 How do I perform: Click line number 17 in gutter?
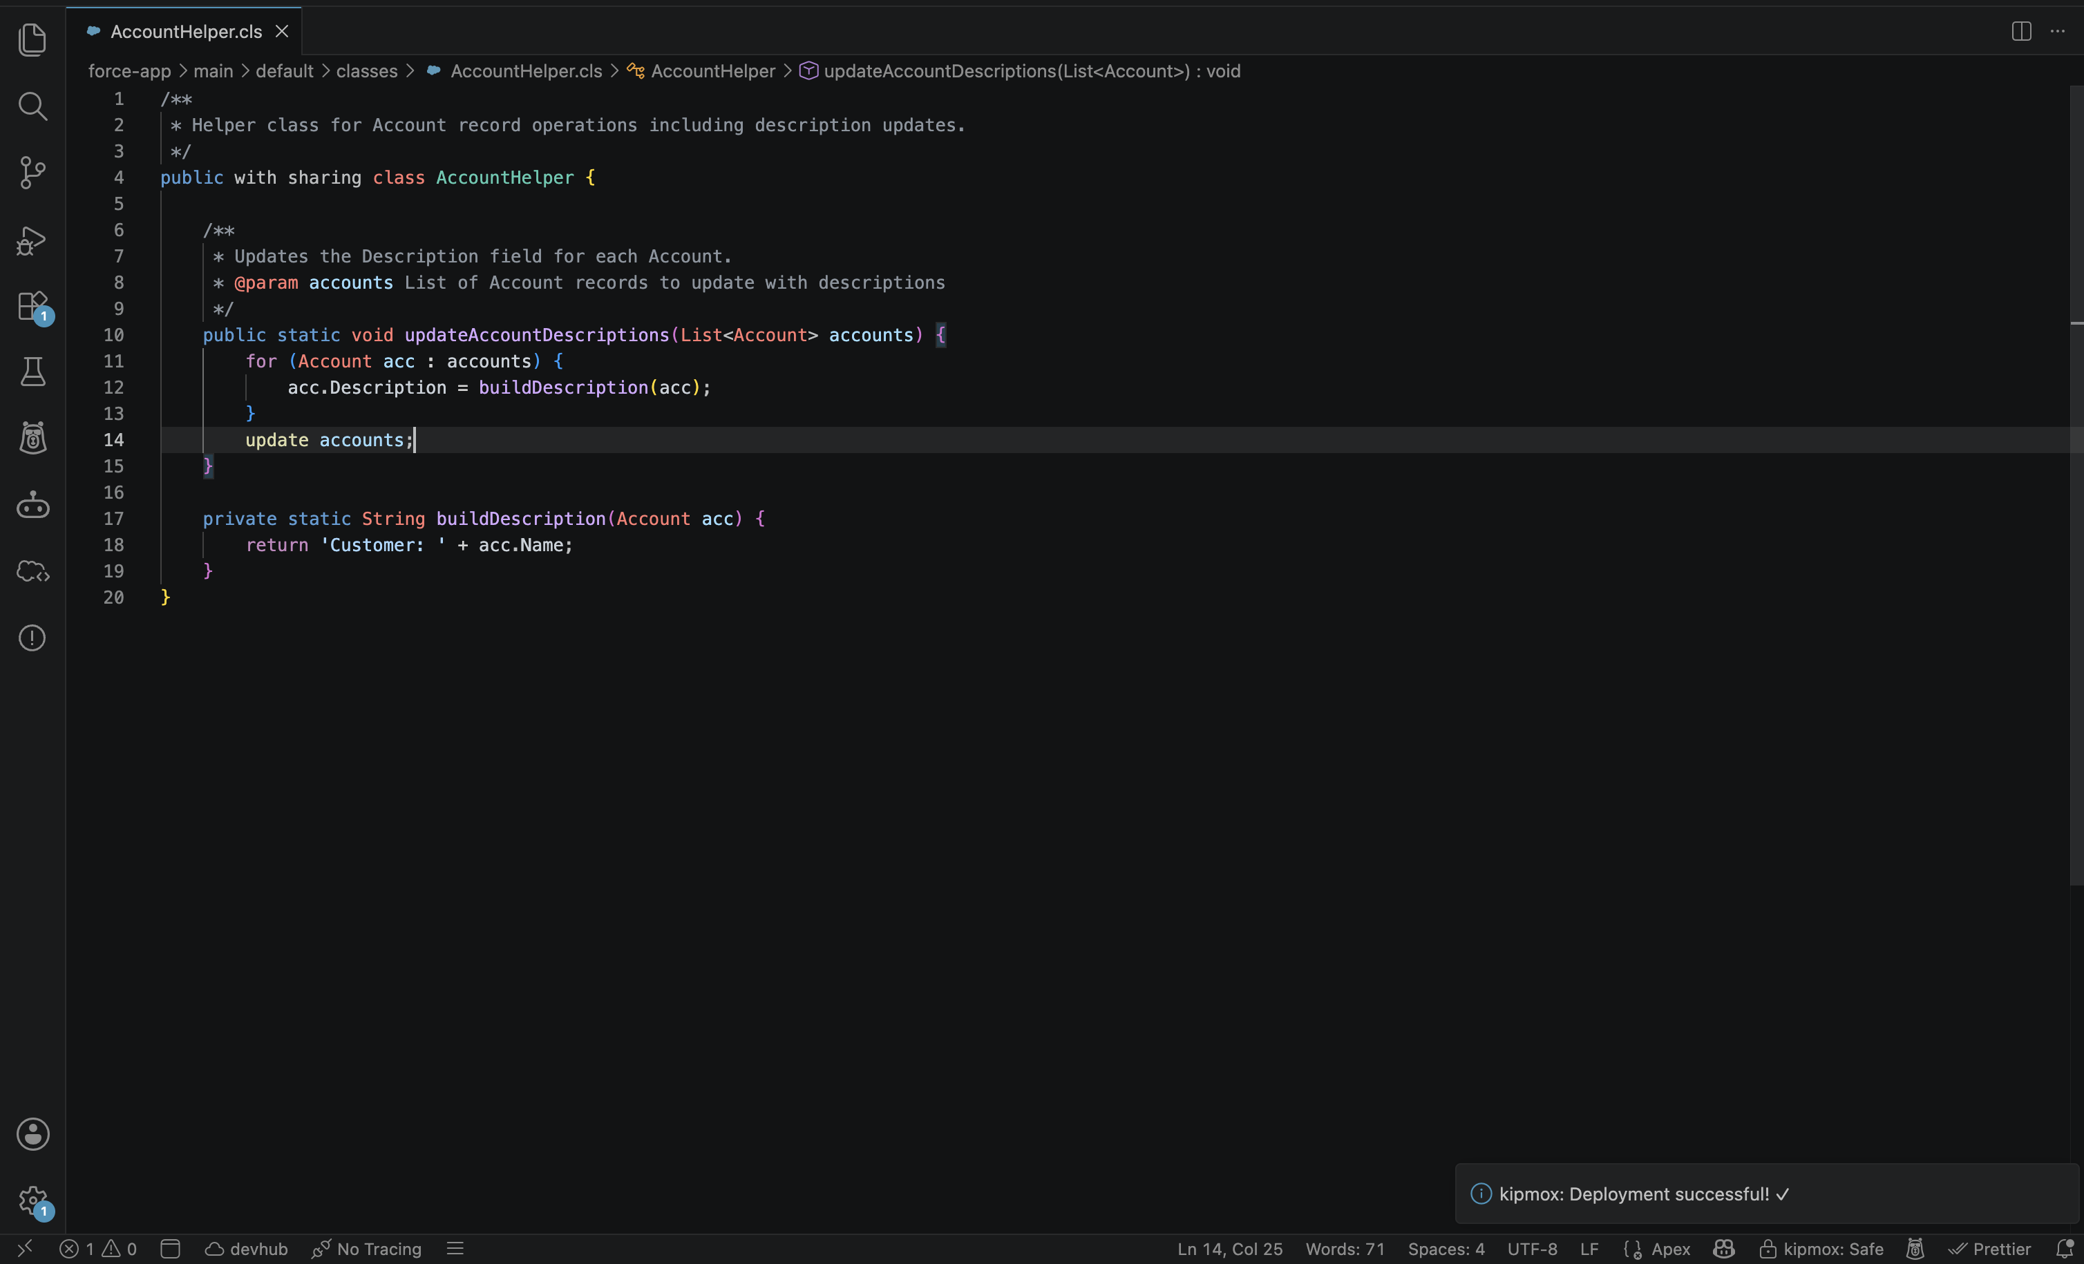click(x=113, y=518)
